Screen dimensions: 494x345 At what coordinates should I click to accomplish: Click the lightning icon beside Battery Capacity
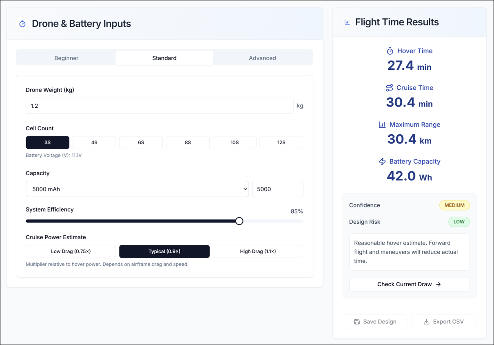382,161
